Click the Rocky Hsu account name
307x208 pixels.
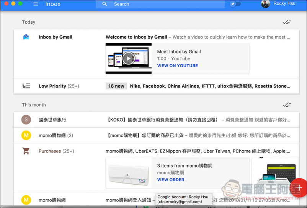tap(284, 3)
